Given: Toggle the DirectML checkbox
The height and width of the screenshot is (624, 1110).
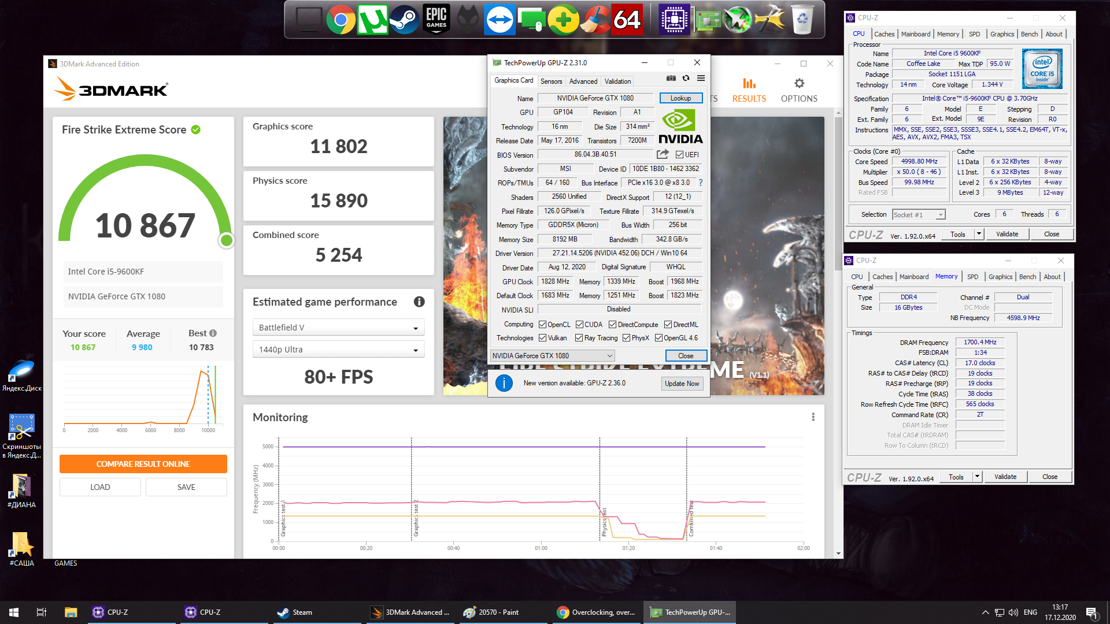Looking at the screenshot, I should pyautogui.click(x=668, y=325).
